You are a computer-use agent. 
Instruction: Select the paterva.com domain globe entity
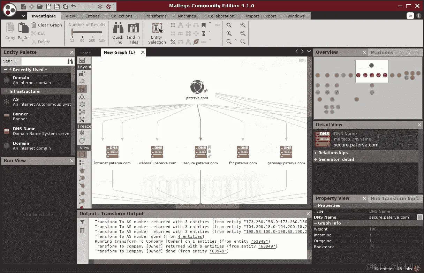coord(197,87)
